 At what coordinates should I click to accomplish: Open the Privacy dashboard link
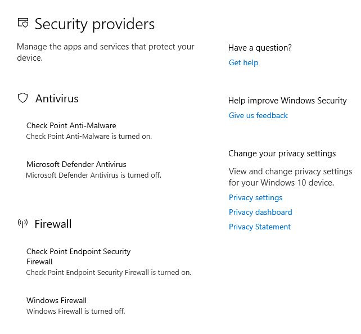pos(260,212)
